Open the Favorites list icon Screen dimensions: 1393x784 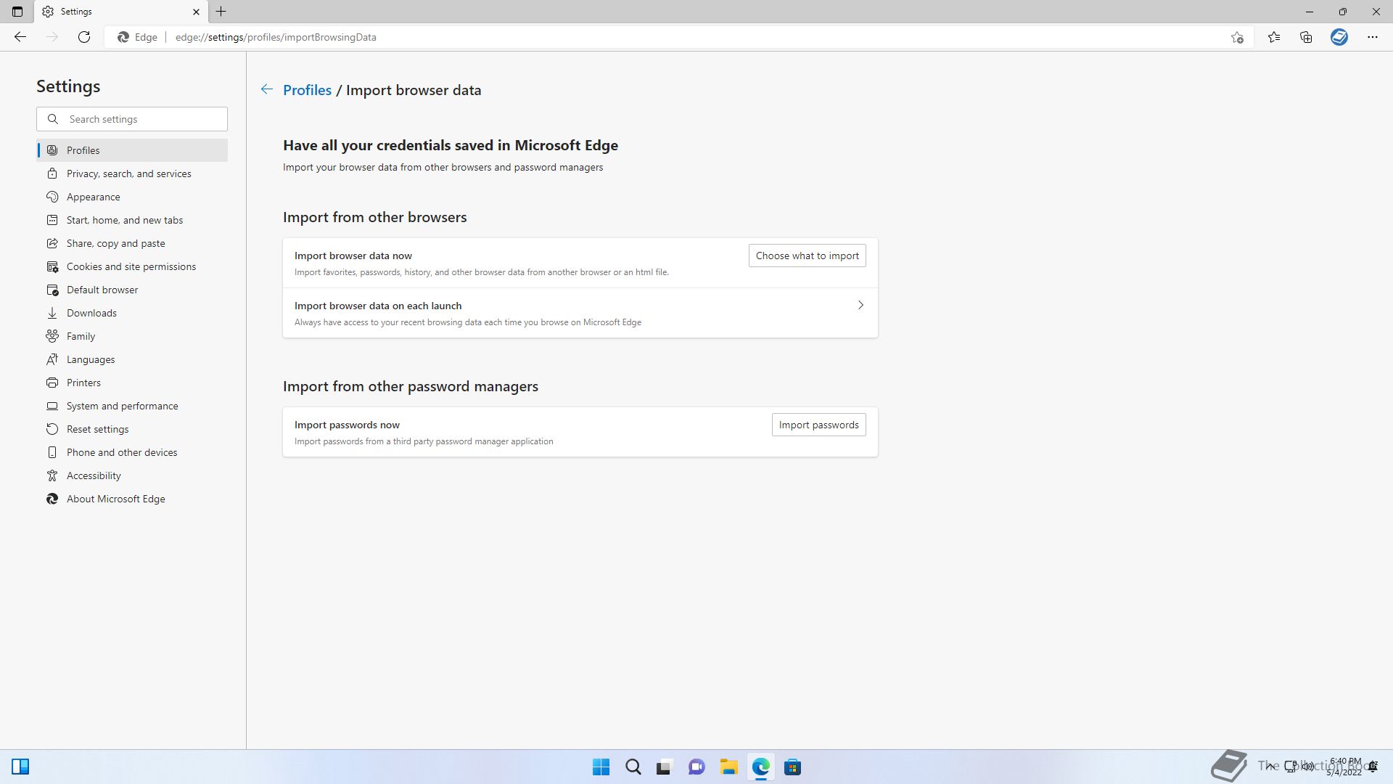[1274, 37]
